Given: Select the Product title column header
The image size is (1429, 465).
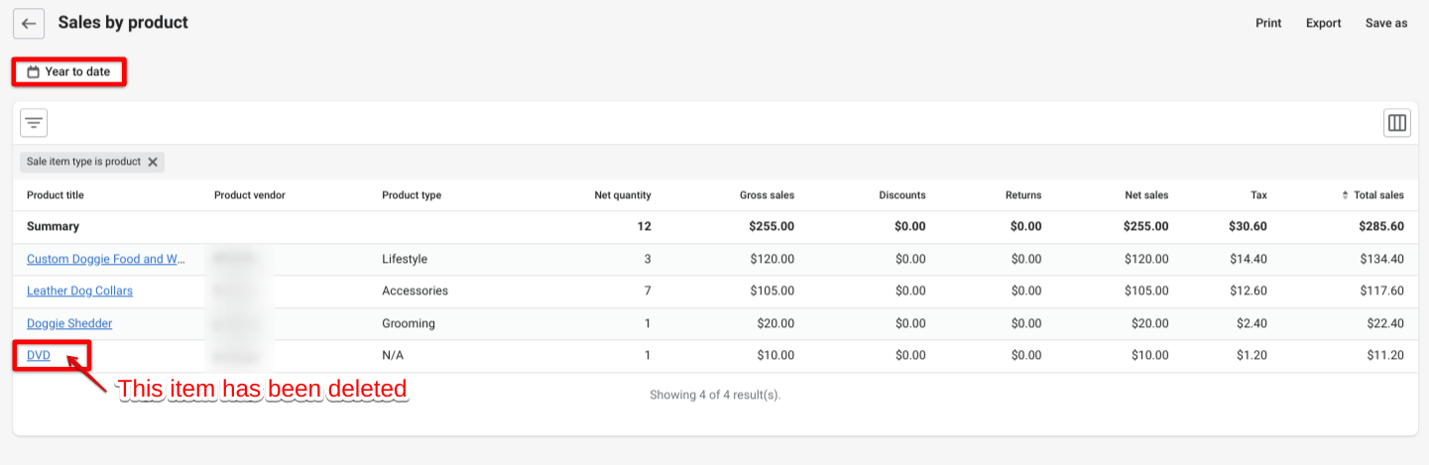Looking at the screenshot, I should click(56, 195).
